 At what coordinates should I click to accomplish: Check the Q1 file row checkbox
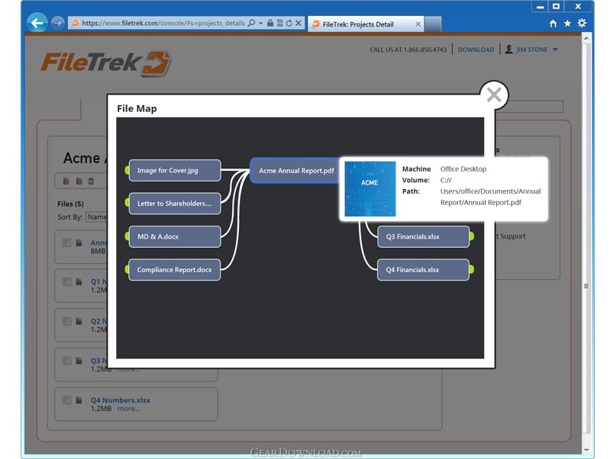(x=67, y=281)
